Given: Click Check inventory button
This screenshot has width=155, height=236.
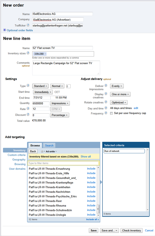Looking at the screenshot, I should click(x=131, y=230).
